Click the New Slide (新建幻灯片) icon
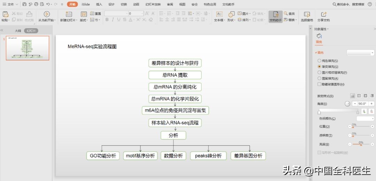Image resolution: width=376 pixels, height=181 pixels. point(69,14)
